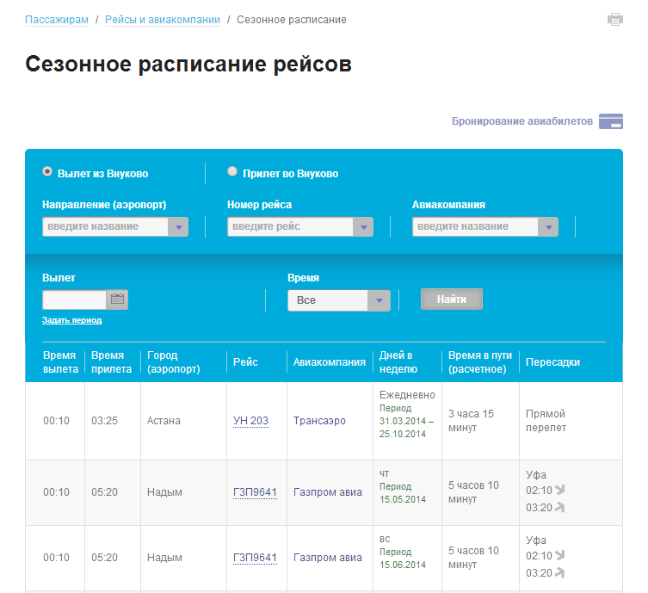Open flight УН 203 link

(x=250, y=421)
